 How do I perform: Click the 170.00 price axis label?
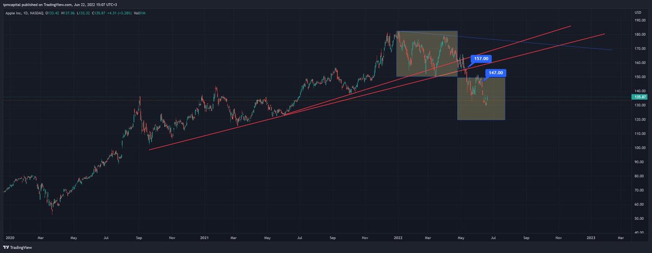click(x=640, y=49)
